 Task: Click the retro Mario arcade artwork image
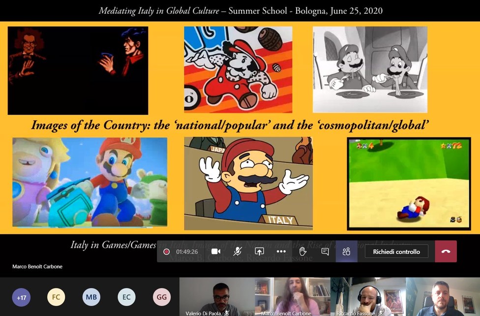[238, 69]
